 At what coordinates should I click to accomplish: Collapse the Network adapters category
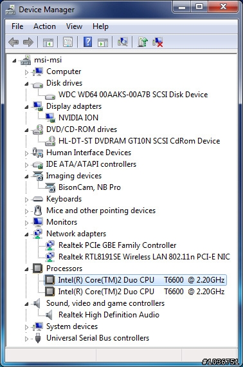click(26, 234)
